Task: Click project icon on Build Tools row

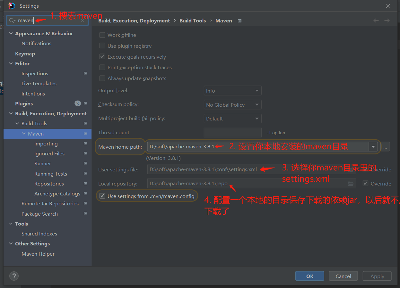Action: click(85, 123)
